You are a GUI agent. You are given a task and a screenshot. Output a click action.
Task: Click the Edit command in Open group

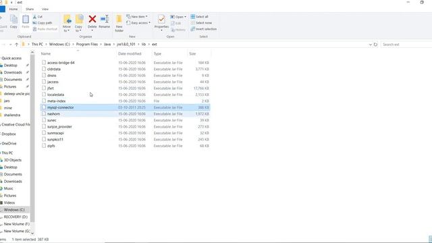[175, 24]
